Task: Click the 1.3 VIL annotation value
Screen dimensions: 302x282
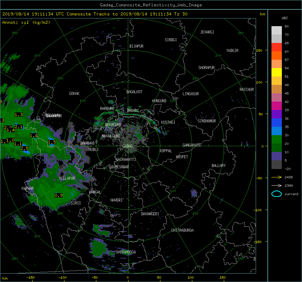Action: click(19, 115)
